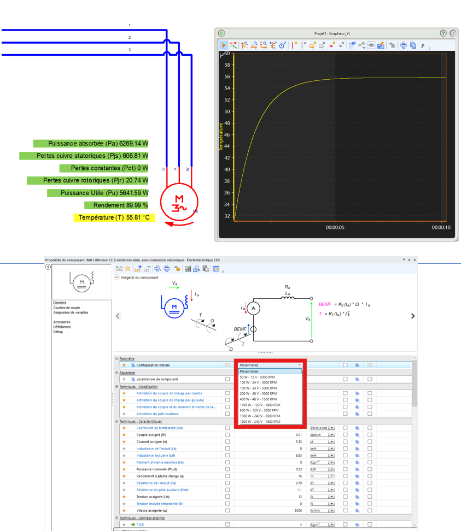Toggle checkbox for Inductance de l'induit (La)

(227, 449)
